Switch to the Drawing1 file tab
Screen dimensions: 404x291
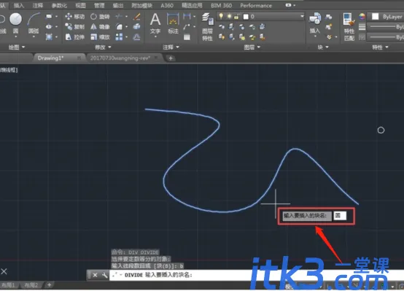[50, 58]
